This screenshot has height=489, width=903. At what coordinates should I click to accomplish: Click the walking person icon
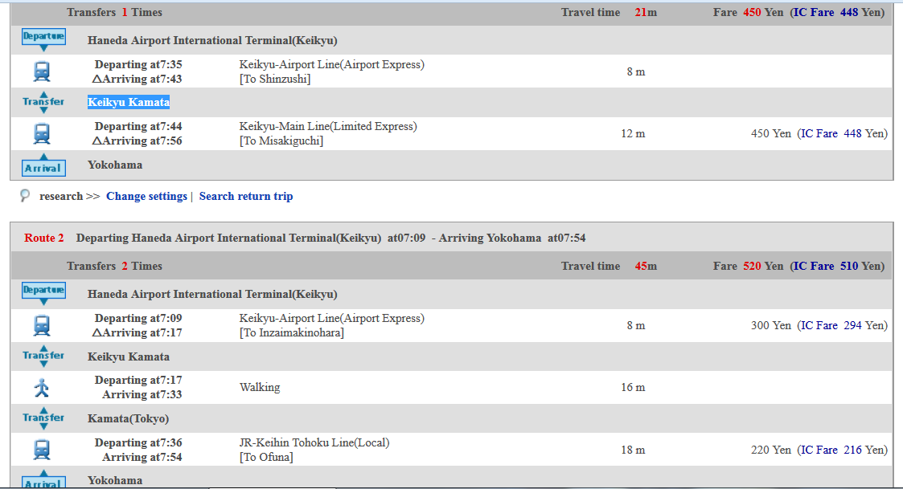pos(42,388)
